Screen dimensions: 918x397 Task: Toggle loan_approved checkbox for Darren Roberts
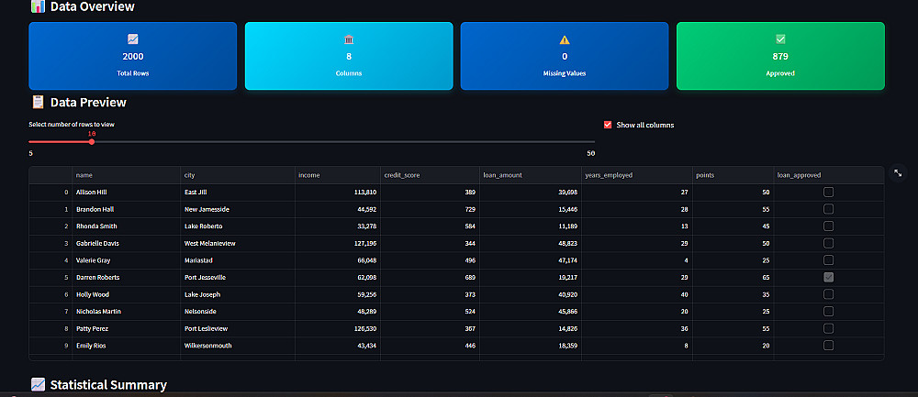click(828, 277)
